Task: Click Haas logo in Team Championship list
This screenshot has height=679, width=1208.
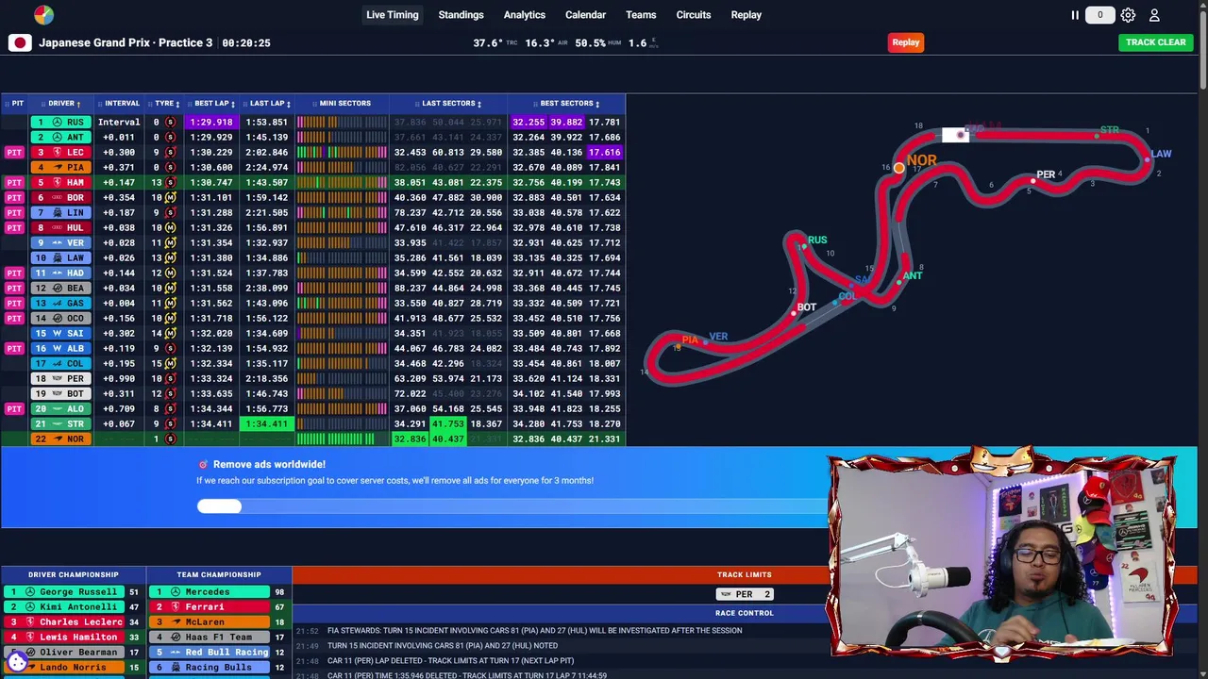Action: [176, 637]
